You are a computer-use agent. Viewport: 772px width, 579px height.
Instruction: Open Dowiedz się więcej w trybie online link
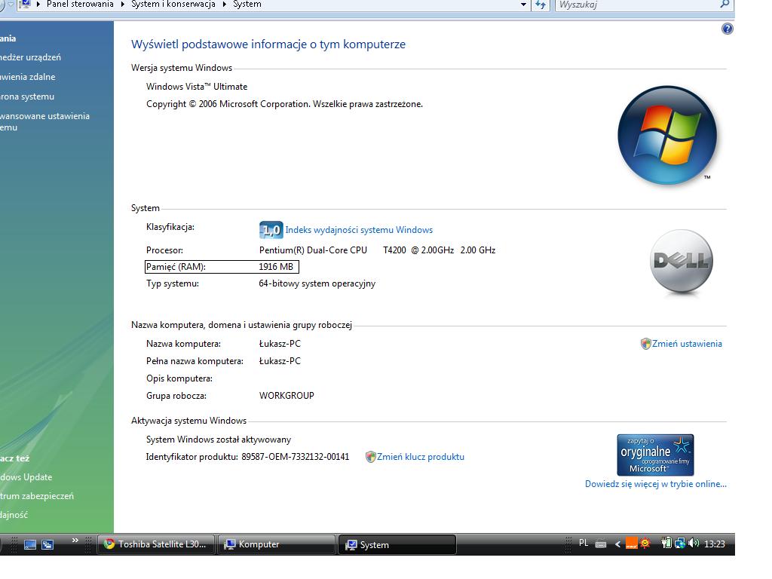point(655,484)
